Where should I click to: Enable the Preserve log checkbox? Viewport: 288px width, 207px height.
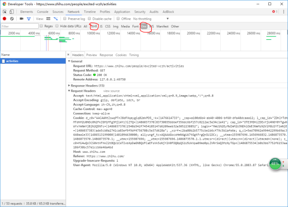pos(65,19)
